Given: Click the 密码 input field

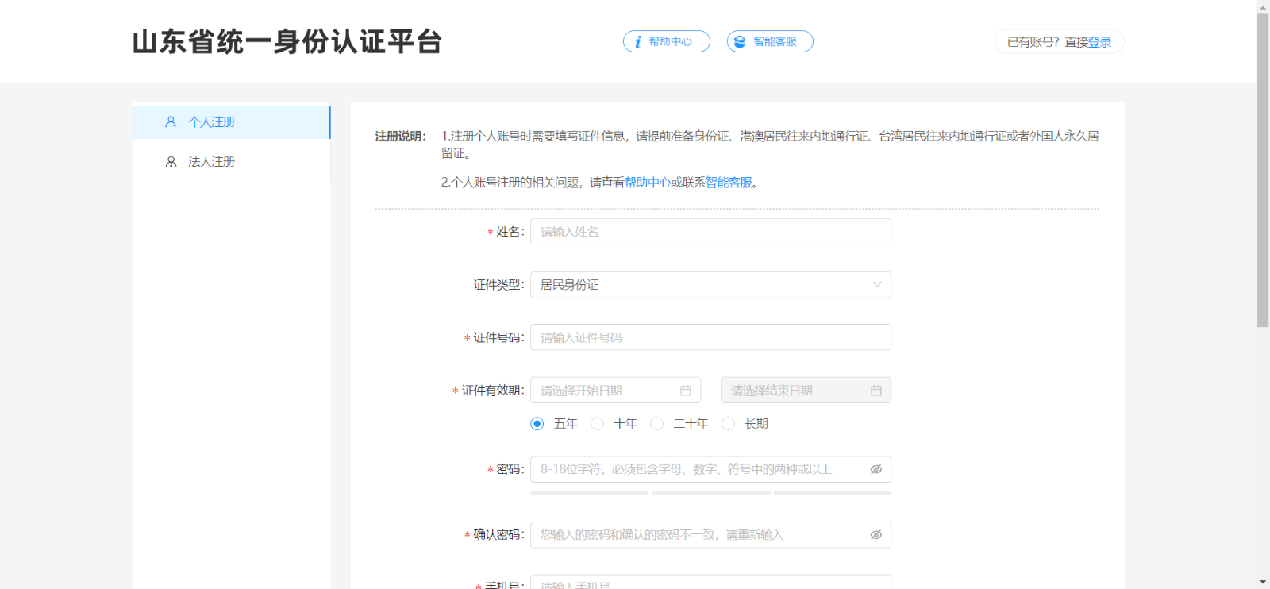Looking at the screenshot, I should (710, 469).
